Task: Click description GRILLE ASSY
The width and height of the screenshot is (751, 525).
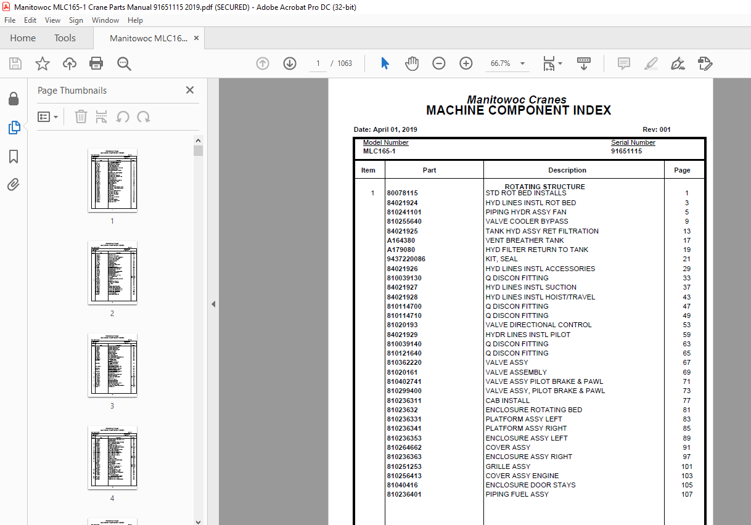Action: 507,466
